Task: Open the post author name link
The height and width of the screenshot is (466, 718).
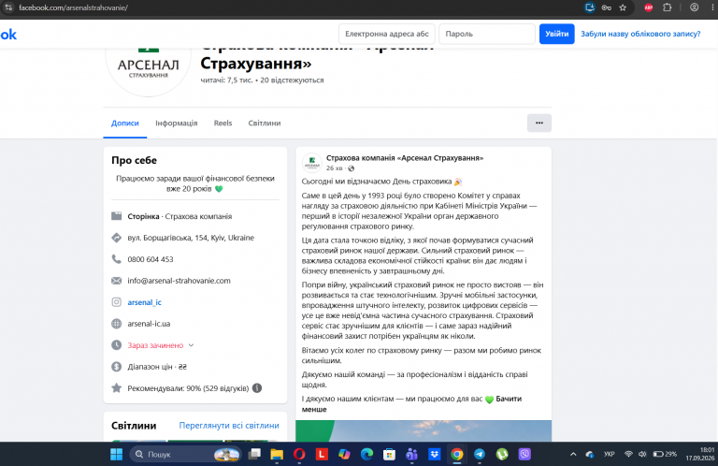Action: [x=405, y=157]
